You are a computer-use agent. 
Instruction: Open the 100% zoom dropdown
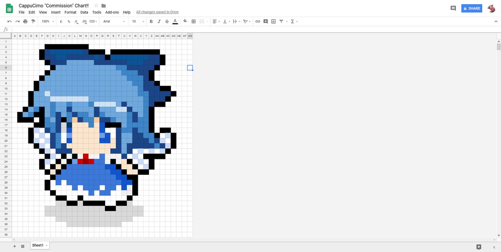pyautogui.click(x=48, y=21)
